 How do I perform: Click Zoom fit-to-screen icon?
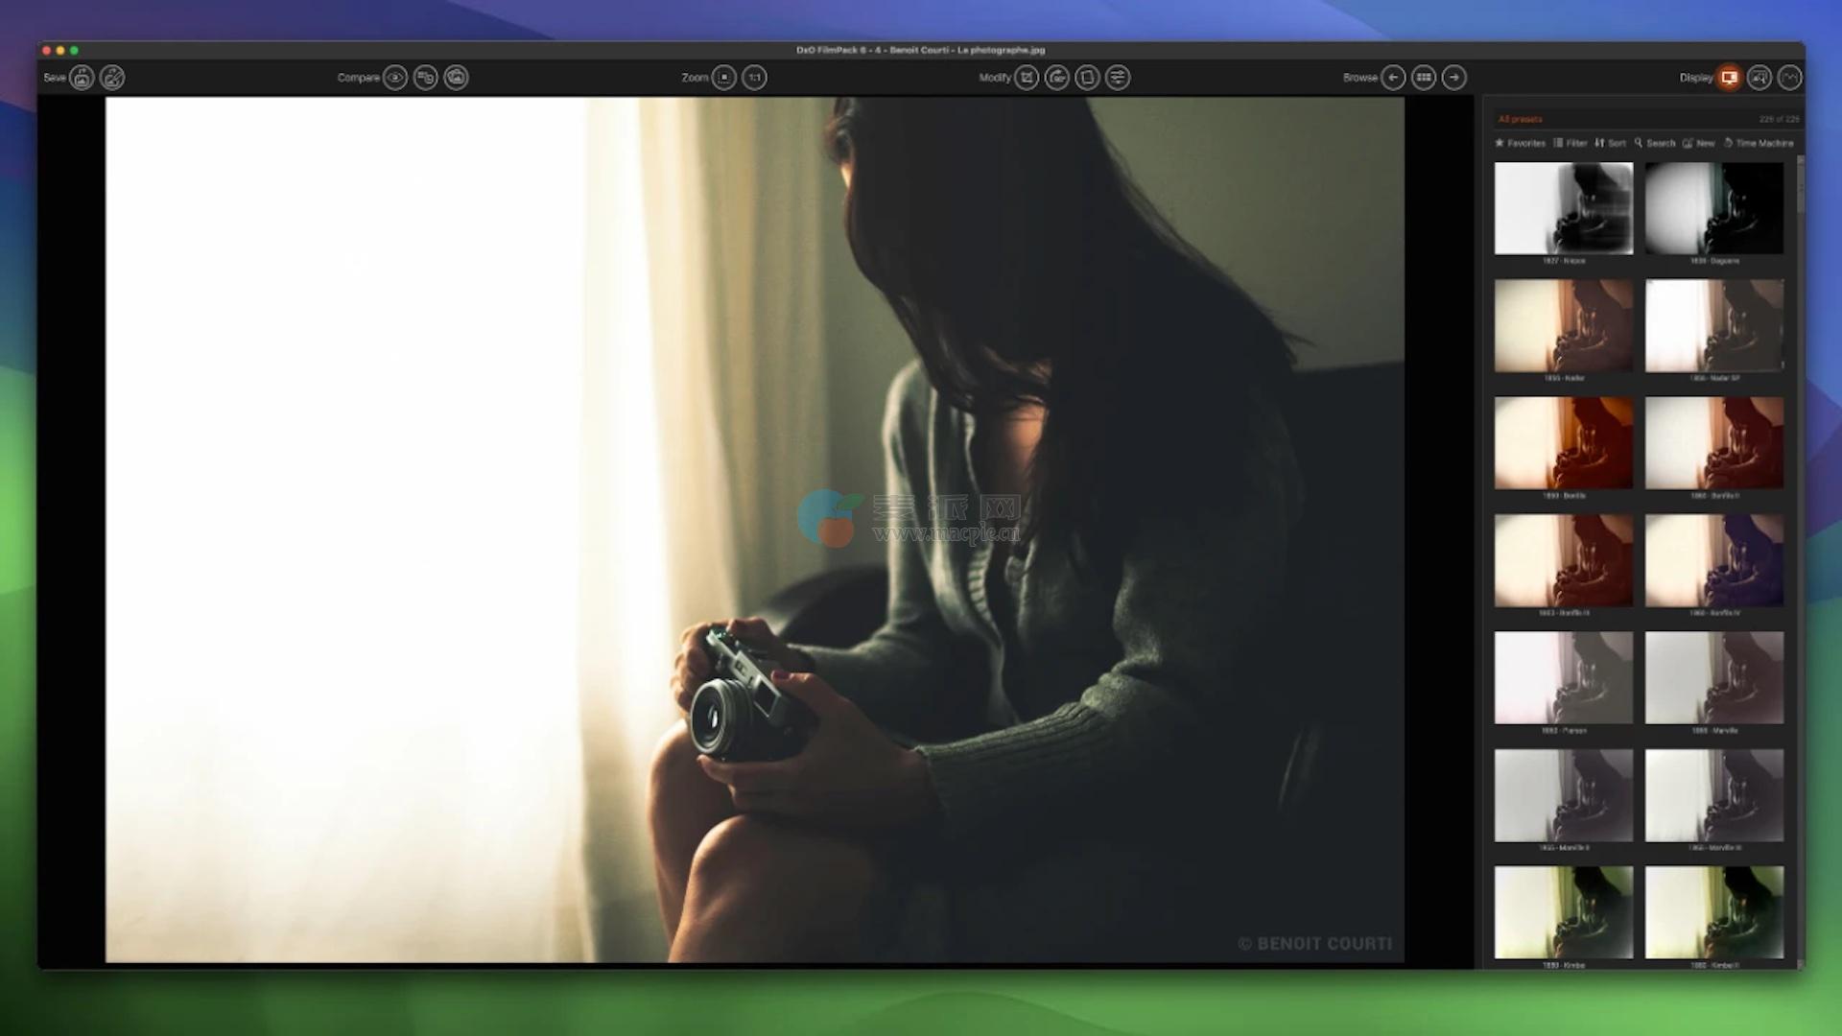click(x=724, y=78)
